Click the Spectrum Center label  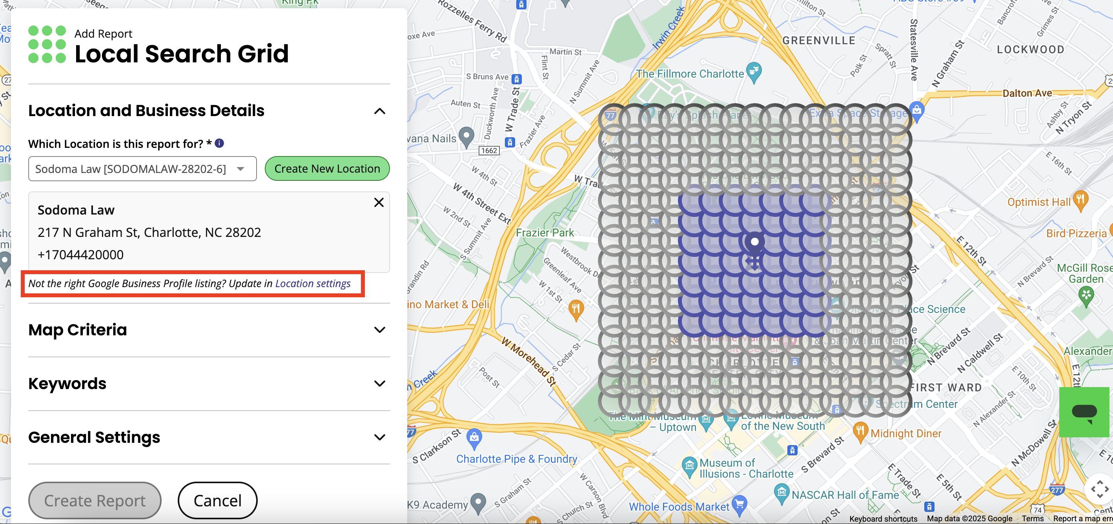pyautogui.click(x=916, y=404)
